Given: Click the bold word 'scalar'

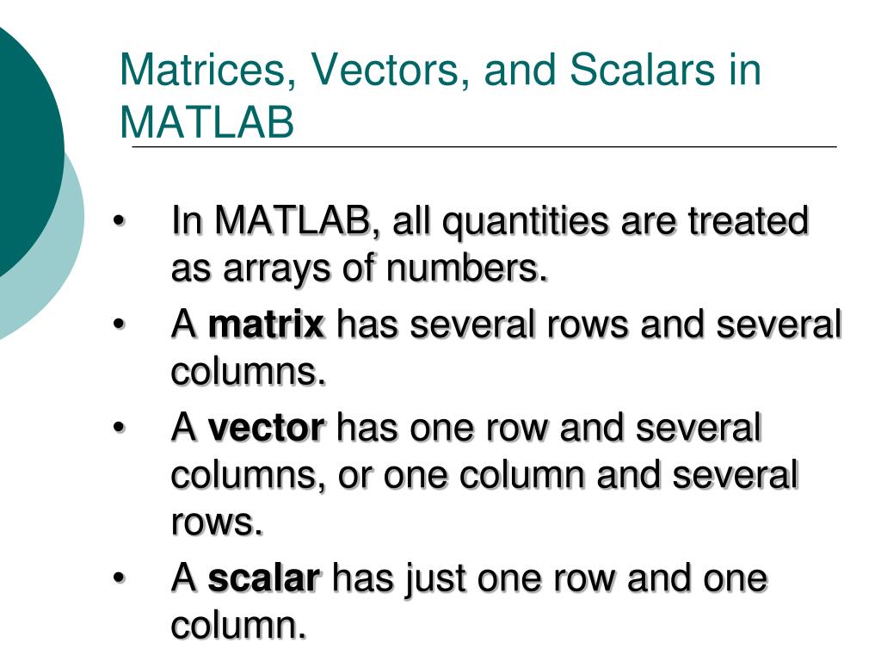Looking at the screenshot, I should coord(264,578).
